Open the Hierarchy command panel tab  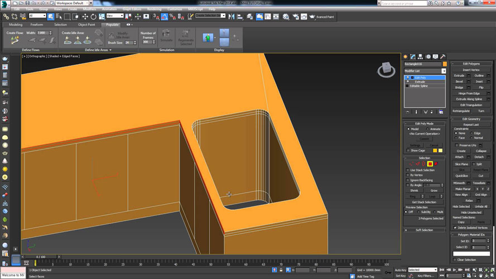(420, 56)
